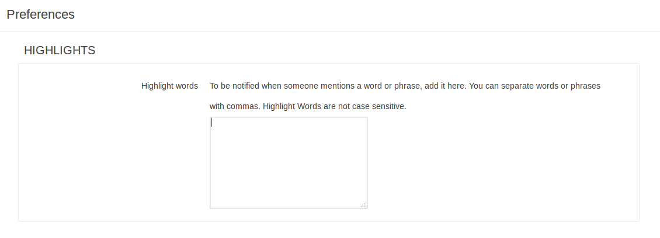Screen dimensions: 660x238
Task: Click the 'Highlight words' field label
Action: 169,86
